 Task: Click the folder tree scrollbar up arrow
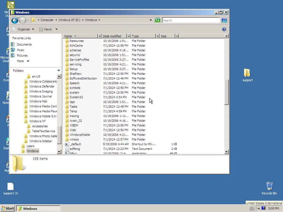[59, 76]
